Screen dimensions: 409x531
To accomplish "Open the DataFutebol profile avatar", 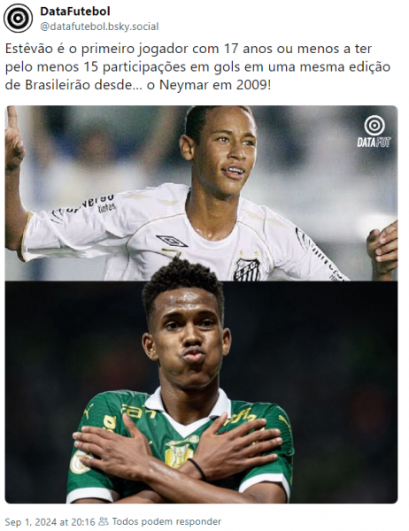I will (x=18, y=19).
